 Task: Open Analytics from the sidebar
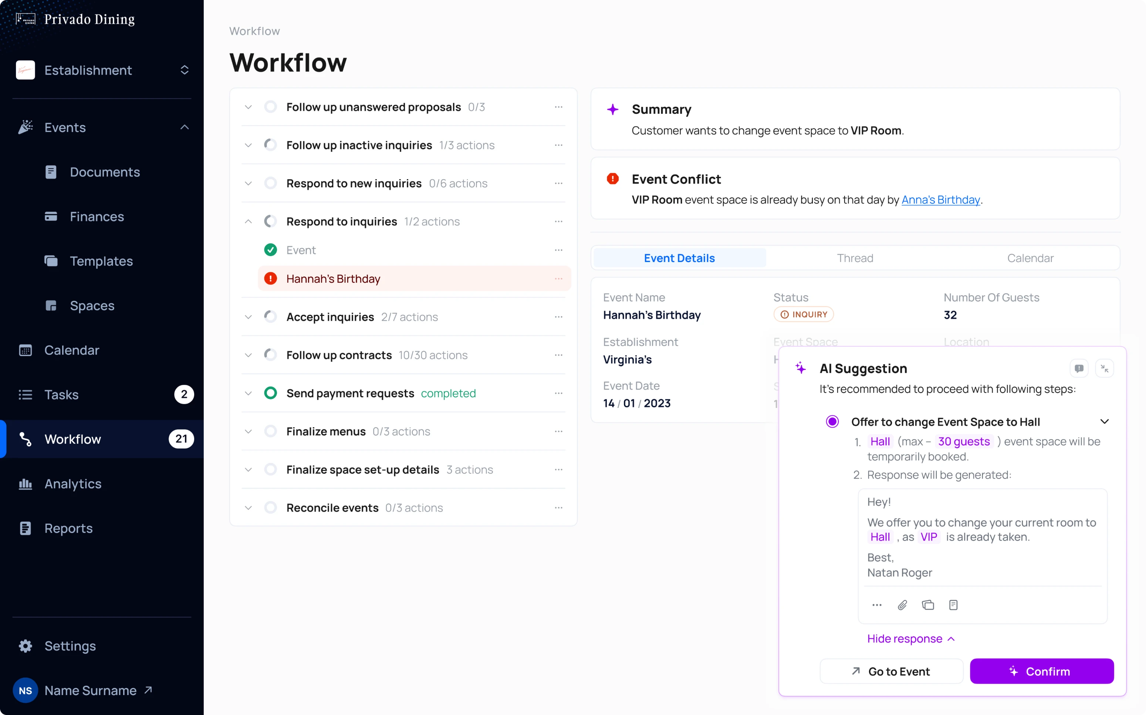point(72,484)
